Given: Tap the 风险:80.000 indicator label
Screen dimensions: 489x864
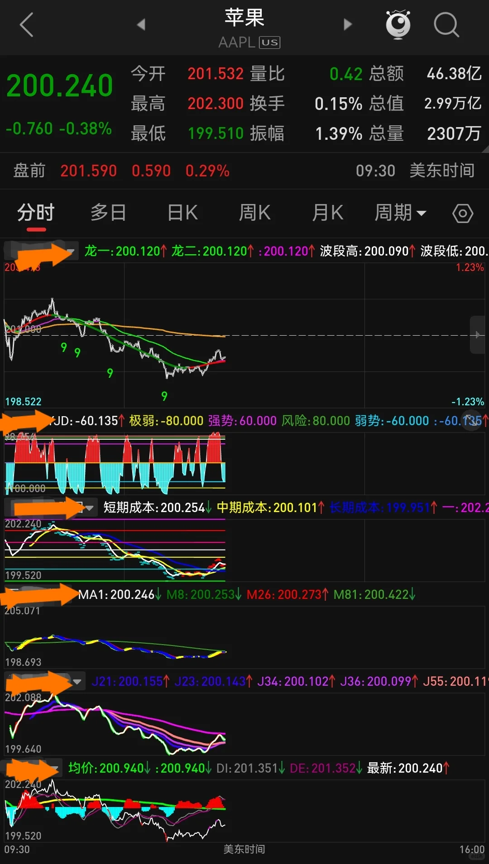Looking at the screenshot, I should tap(316, 421).
